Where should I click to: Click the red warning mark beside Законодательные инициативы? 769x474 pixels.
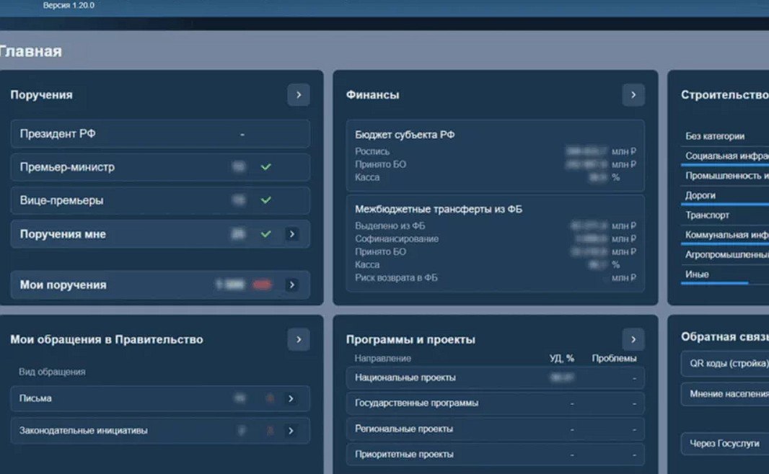point(270,431)
